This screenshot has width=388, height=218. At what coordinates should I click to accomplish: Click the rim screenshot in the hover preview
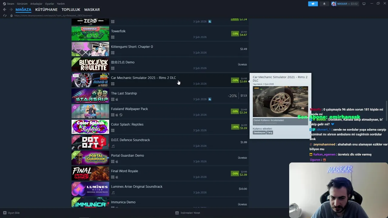tap(280, 101)
